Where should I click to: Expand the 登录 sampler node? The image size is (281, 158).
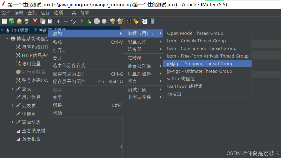[x=12, y=89]
